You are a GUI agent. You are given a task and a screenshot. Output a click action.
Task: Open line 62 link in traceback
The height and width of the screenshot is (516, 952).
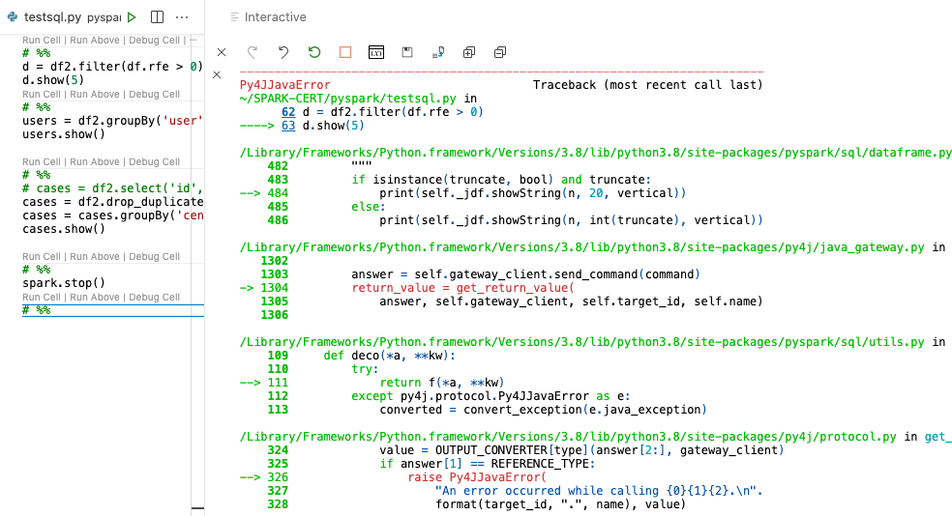pos(288,112)
